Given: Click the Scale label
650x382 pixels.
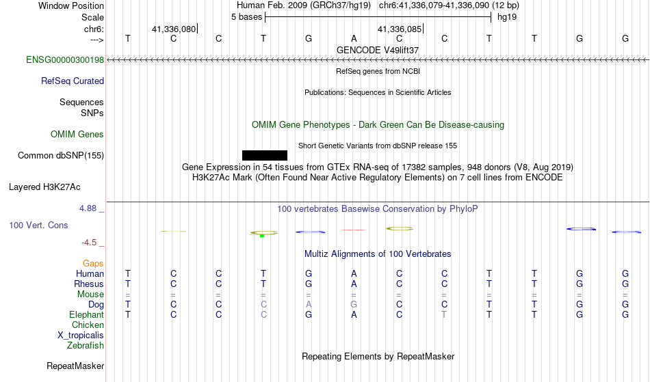Looking at the screenshot, I should click(92, 17).
